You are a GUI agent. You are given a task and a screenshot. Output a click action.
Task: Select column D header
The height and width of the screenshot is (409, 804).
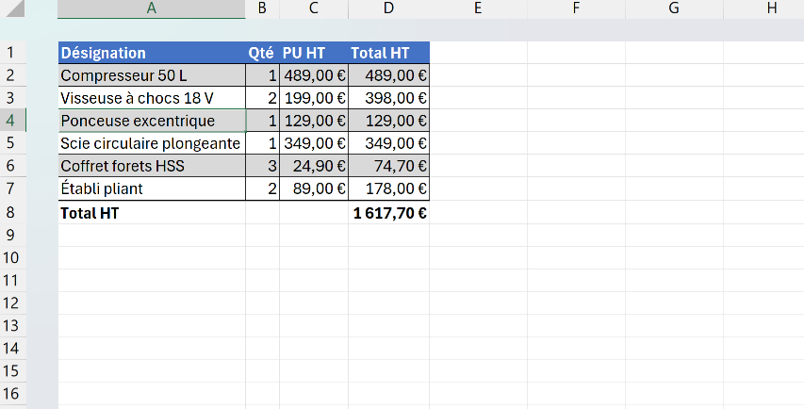(388, 8)
